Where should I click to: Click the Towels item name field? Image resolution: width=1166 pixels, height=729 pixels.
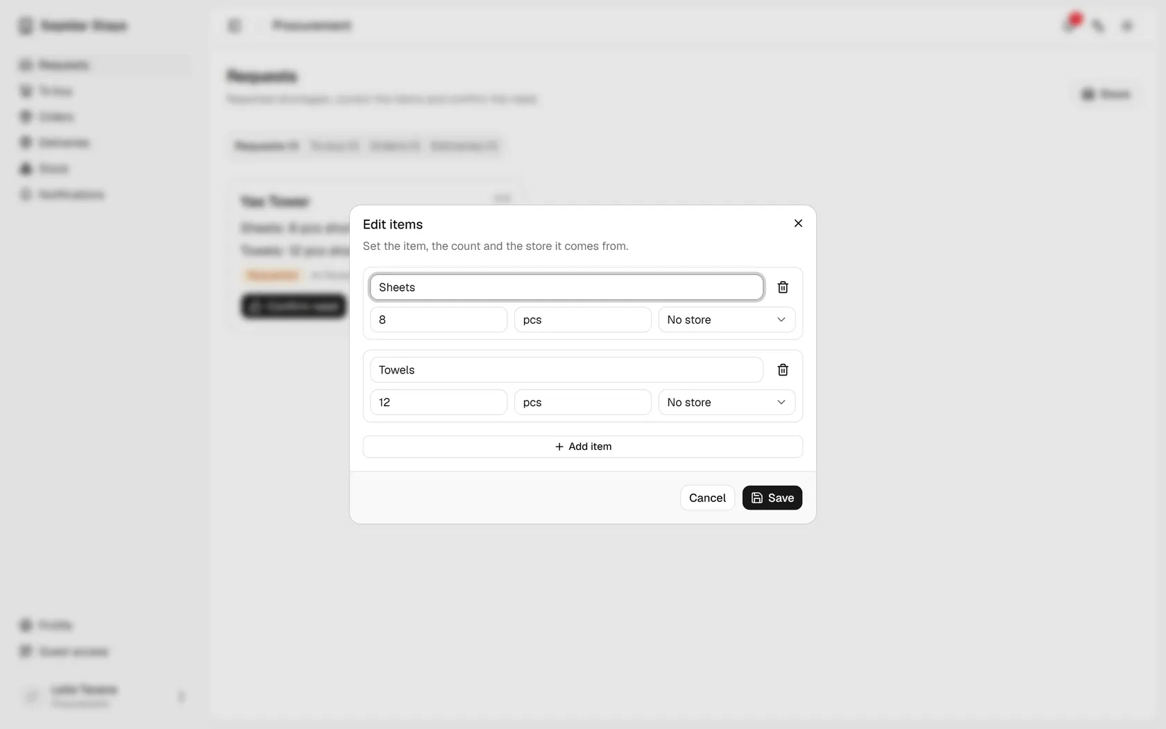(x=566, y=370)
